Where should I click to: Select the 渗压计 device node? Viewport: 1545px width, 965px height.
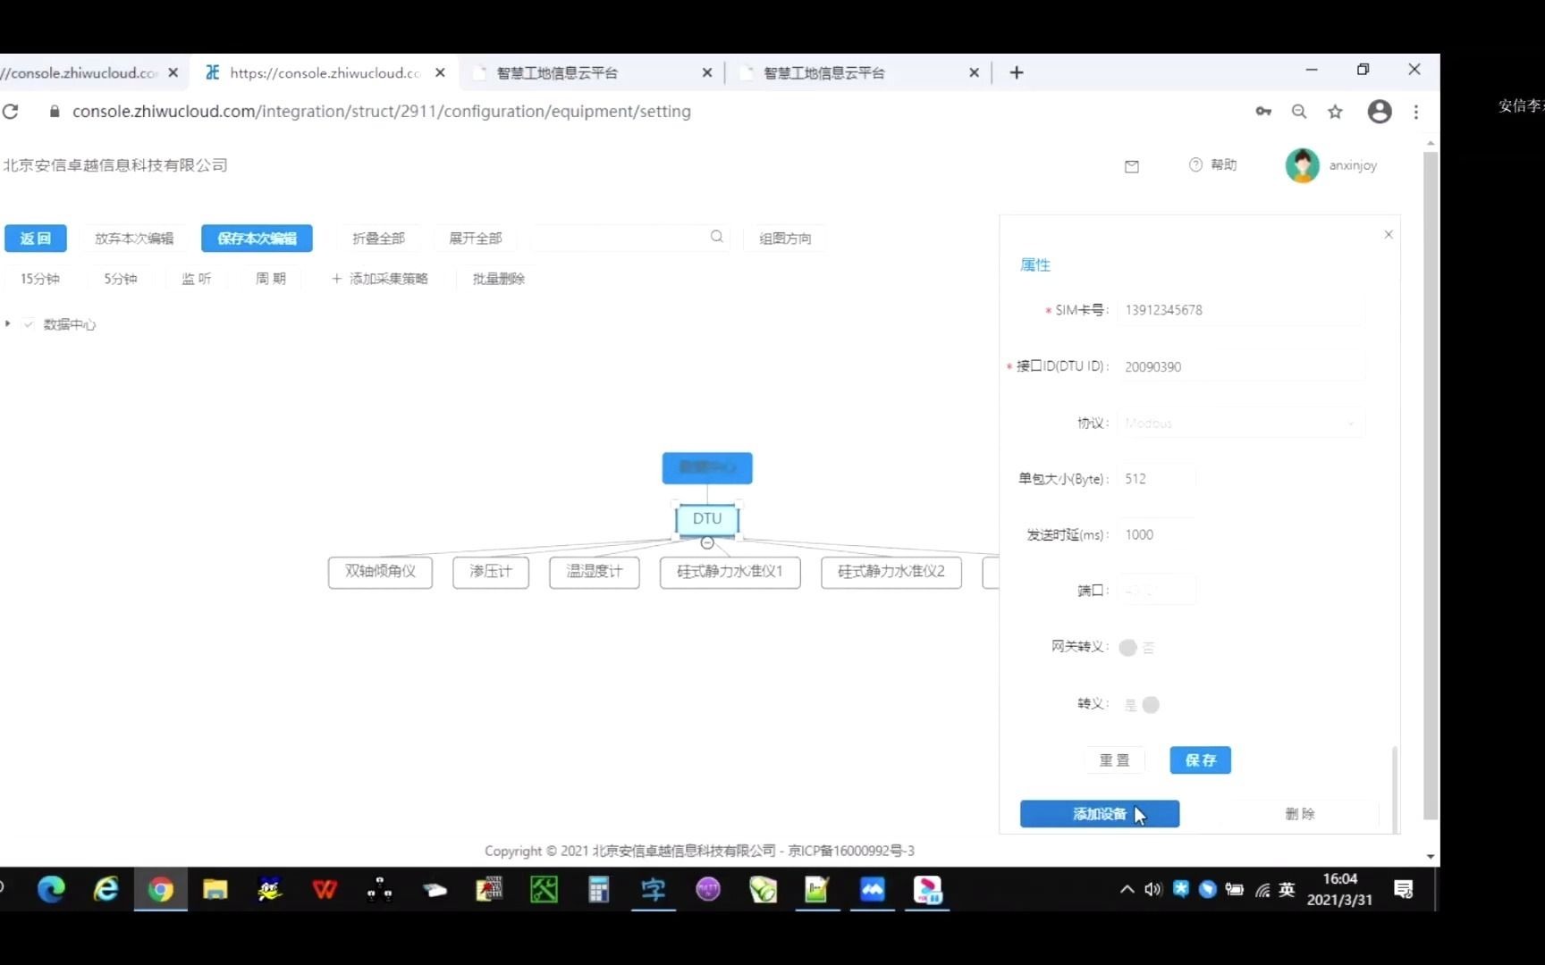click(491, 572)
